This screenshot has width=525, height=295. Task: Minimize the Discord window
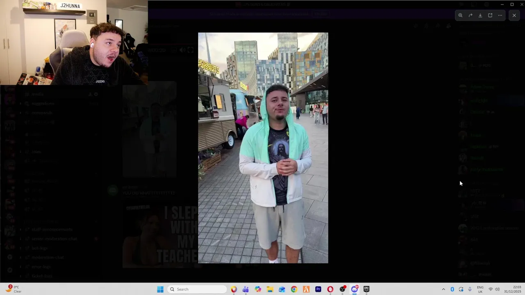click(x=502, y=4)
